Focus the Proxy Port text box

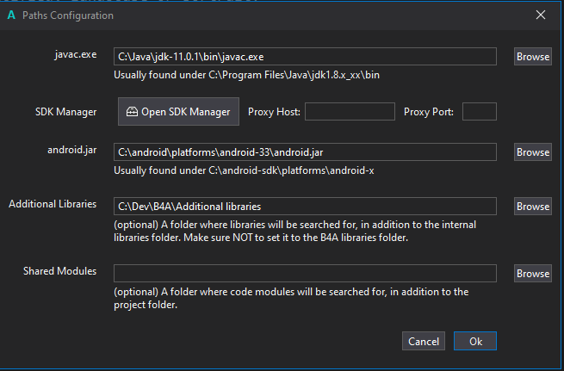(x=480, y=112)
